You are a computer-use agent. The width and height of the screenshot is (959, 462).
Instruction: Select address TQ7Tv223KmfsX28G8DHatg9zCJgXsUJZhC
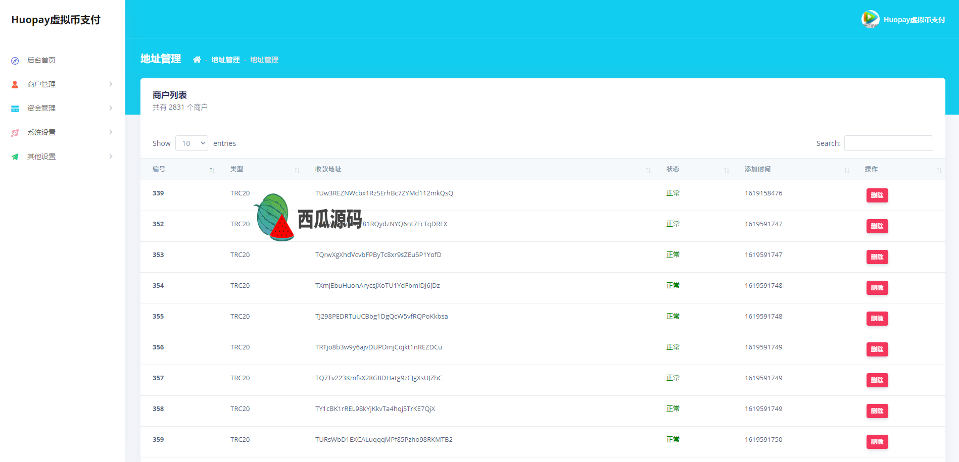coord(378,378)
